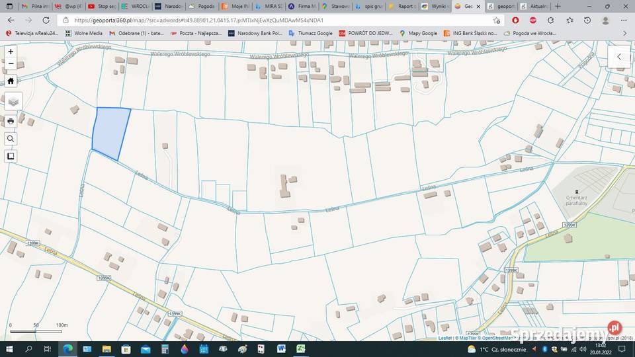Open the map layers selector
Image resolution: width=635 pixels, height=357 pixels.
pos(13,101)
